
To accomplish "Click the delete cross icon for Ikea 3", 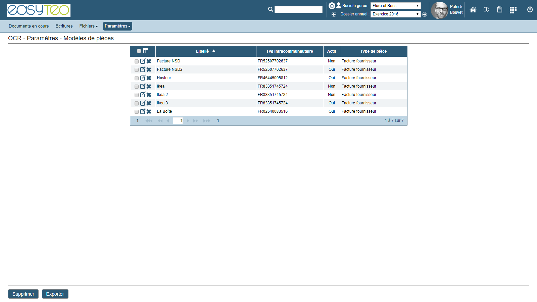I will [149, 103].
